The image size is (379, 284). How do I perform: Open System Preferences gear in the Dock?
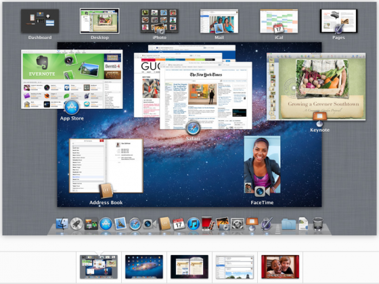238,224
